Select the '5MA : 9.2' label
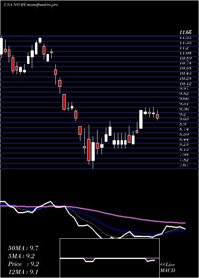 (21, 256)
